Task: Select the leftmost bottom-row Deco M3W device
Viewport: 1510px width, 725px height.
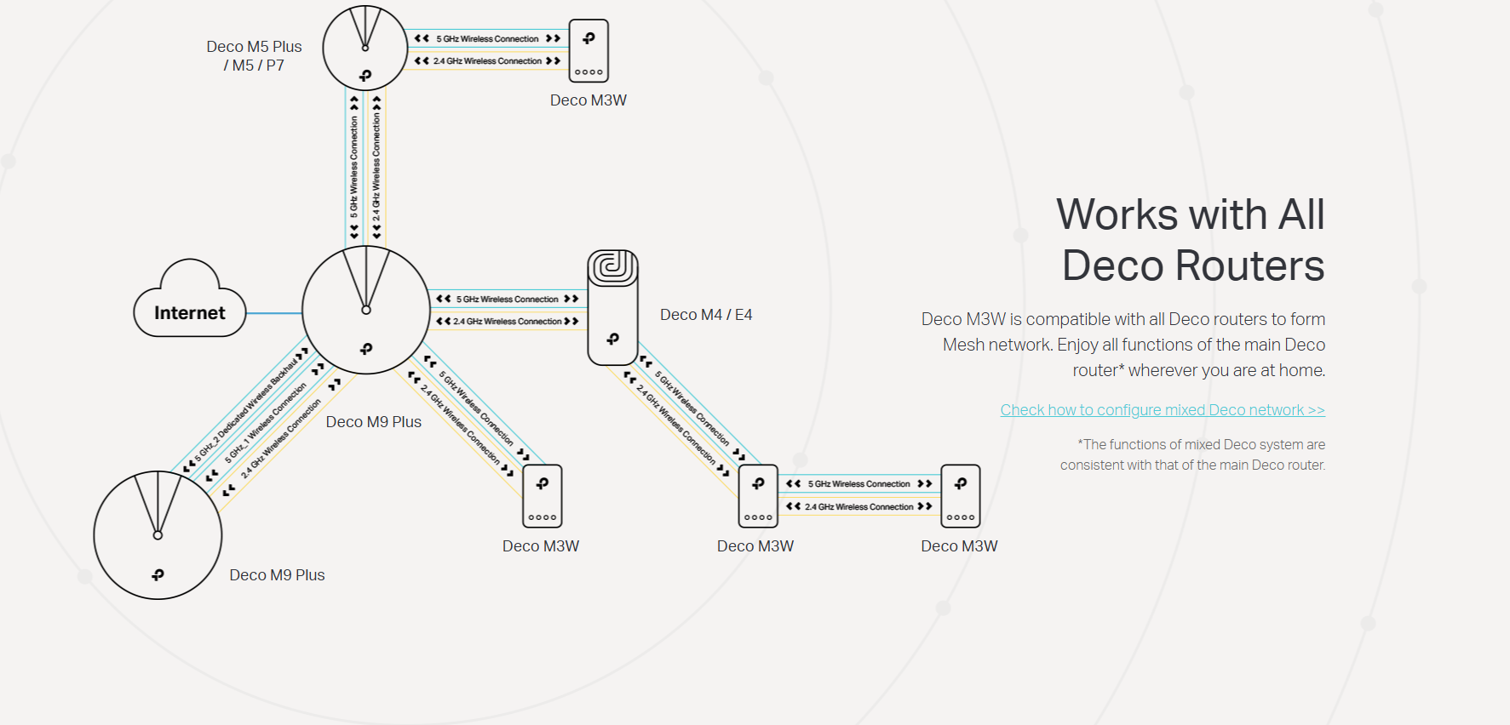Action: (x=543, y=496)
